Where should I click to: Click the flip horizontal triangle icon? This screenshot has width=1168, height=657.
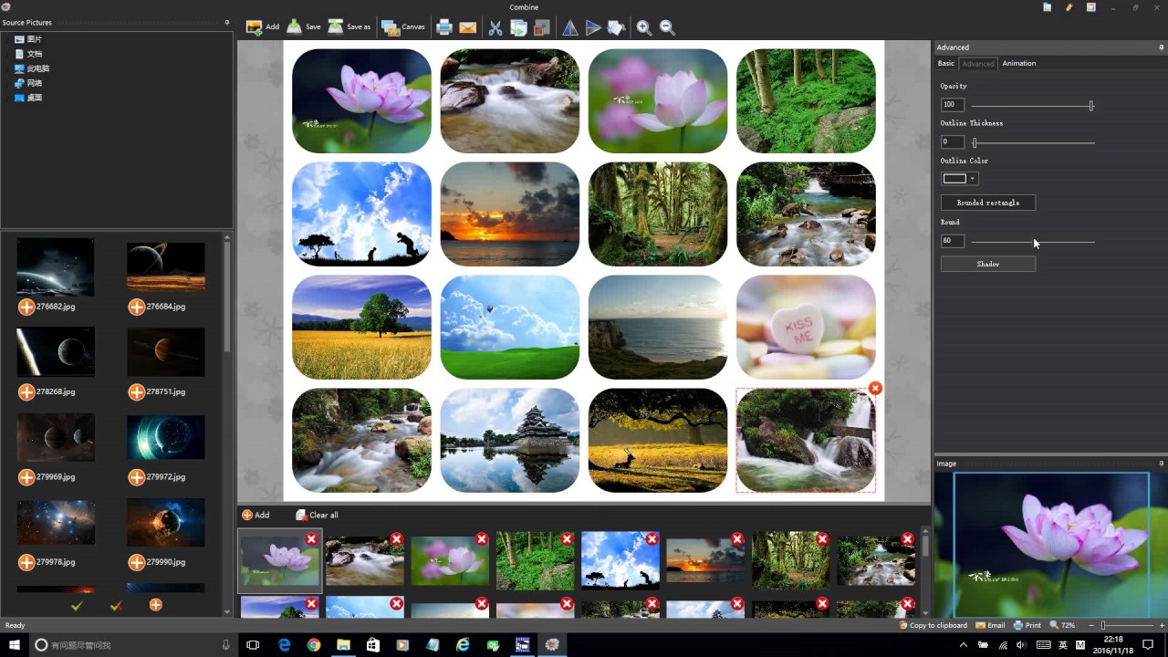570,27
